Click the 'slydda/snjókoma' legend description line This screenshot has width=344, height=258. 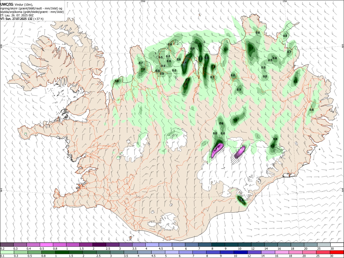click(32, 12)
